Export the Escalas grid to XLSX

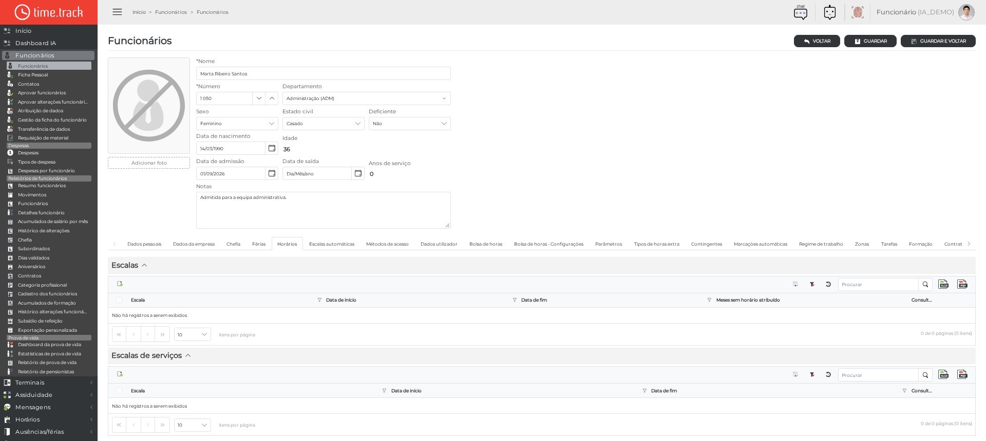(x=943, y=284)
